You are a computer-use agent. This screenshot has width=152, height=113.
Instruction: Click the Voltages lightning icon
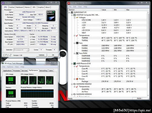tap(77, 17)
